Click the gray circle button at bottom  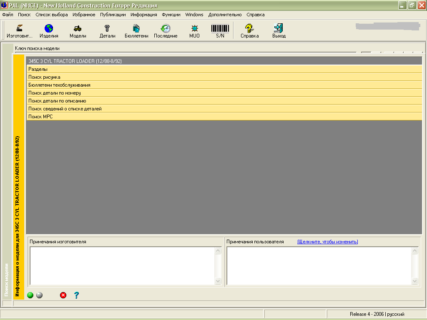coord(40,295)
